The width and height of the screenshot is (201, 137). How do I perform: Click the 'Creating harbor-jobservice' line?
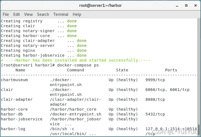click(44, 55)
